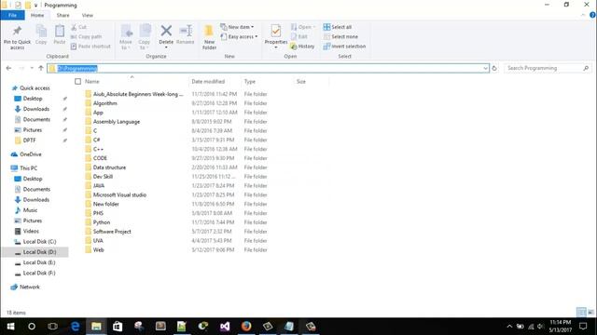
Task: Toggle the select-all items checkbox
Action: click(78, 82)
